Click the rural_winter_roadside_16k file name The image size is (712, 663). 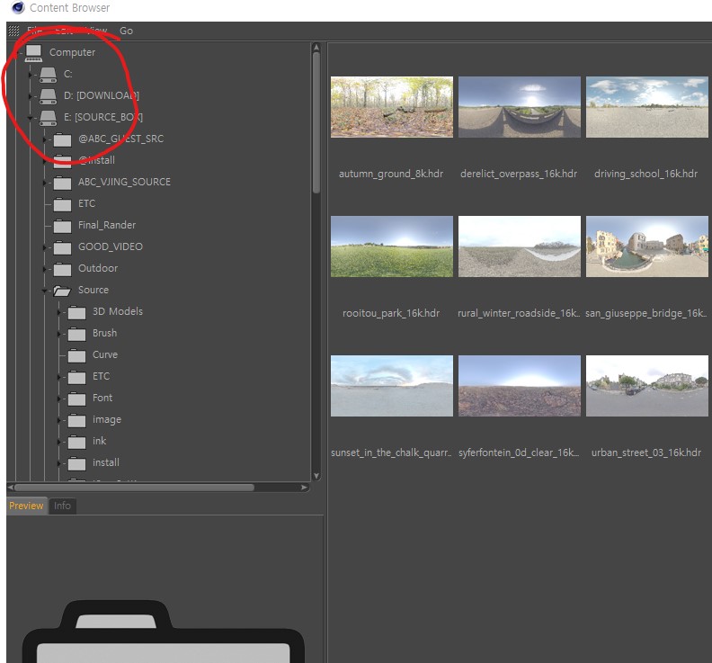click(519, 314)
